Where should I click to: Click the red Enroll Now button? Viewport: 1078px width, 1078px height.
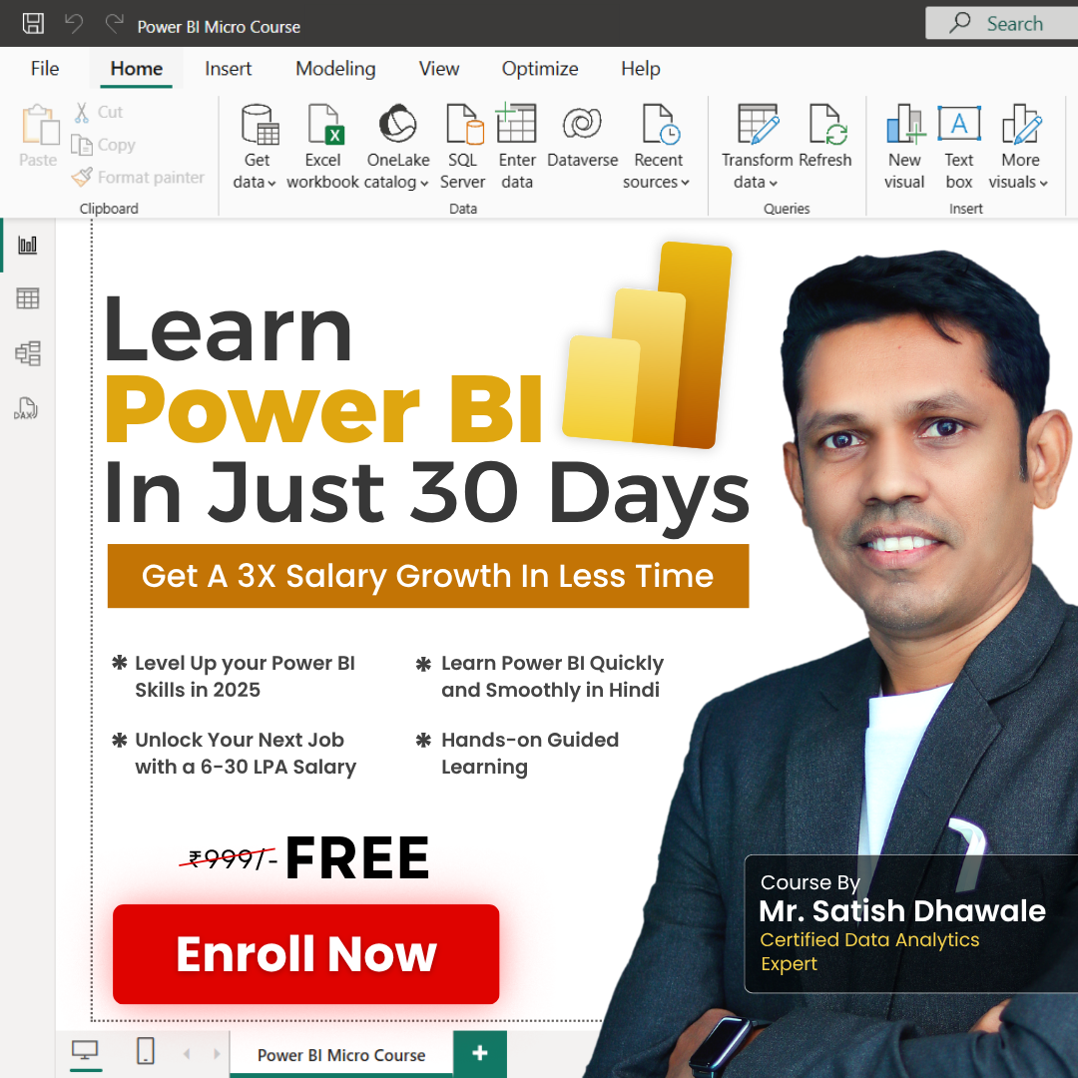point(306,954)
